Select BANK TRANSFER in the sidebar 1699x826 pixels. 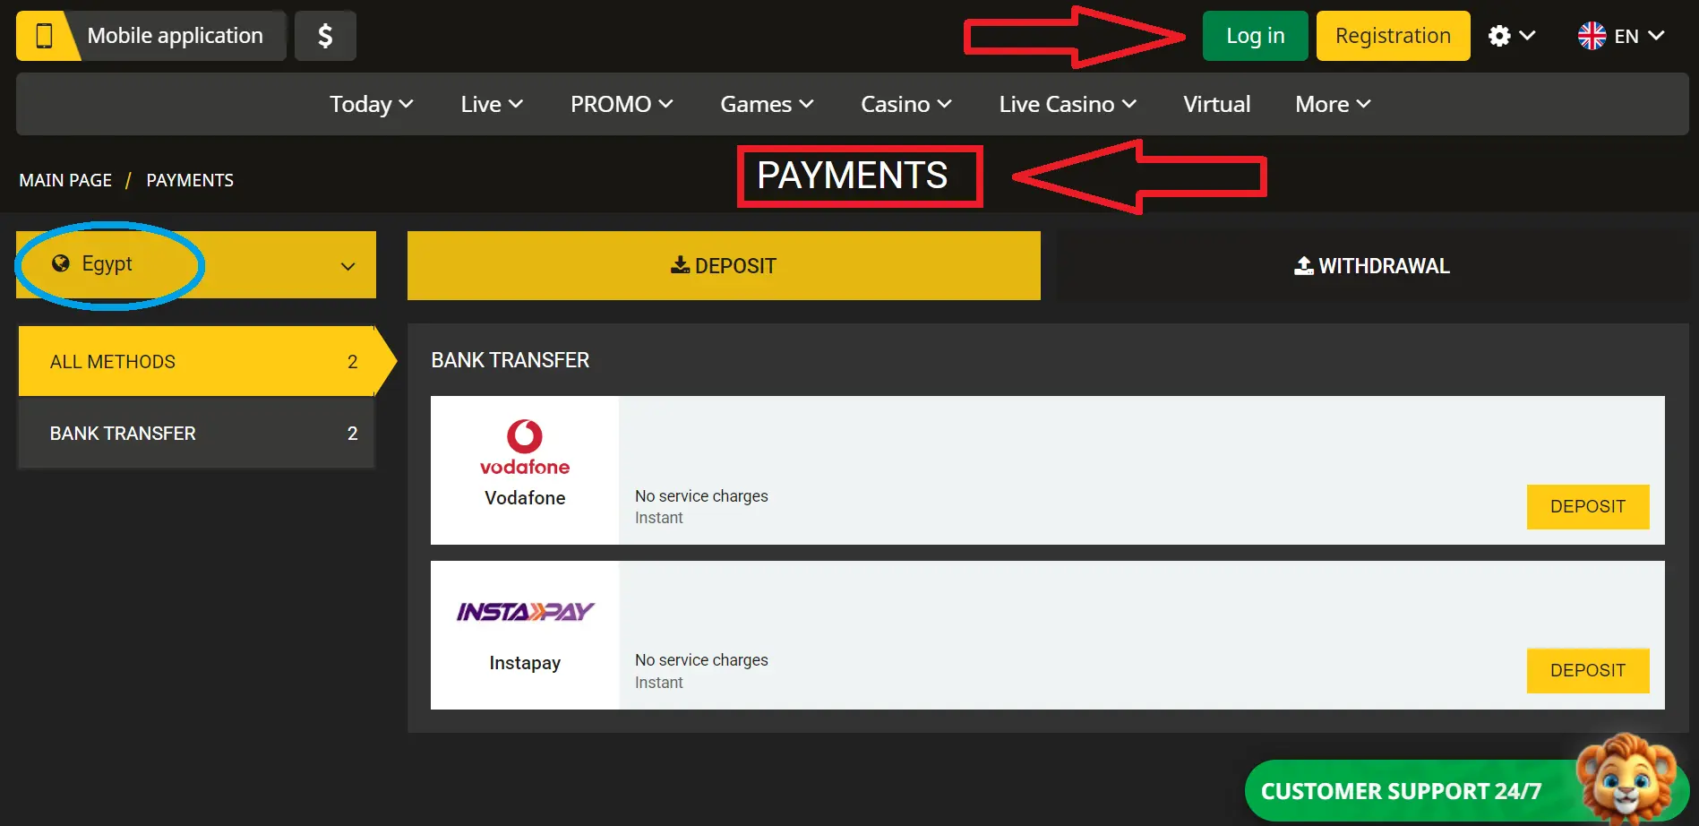pos(122,433)
